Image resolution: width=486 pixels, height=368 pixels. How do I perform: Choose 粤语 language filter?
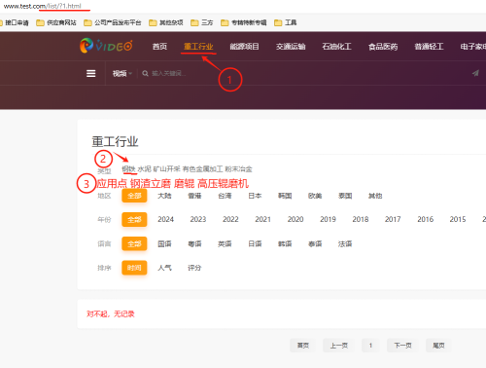(x=194, y=243)
